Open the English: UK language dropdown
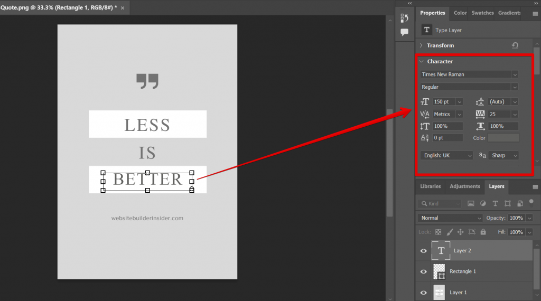The width and height of the screenshot is (541, 301). pos(446,155)
